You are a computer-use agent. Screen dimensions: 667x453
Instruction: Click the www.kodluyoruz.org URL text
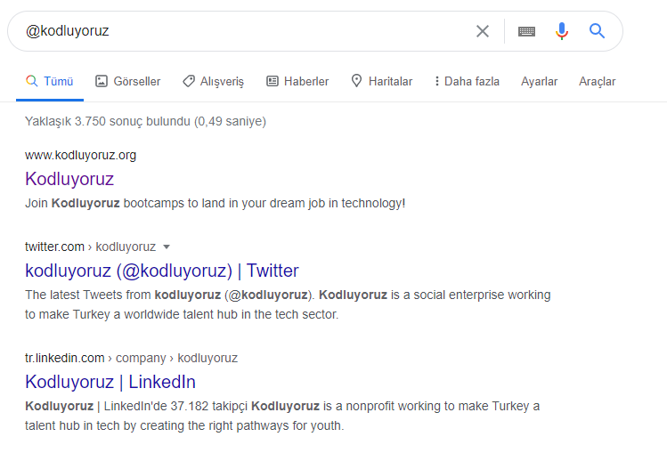80,155
